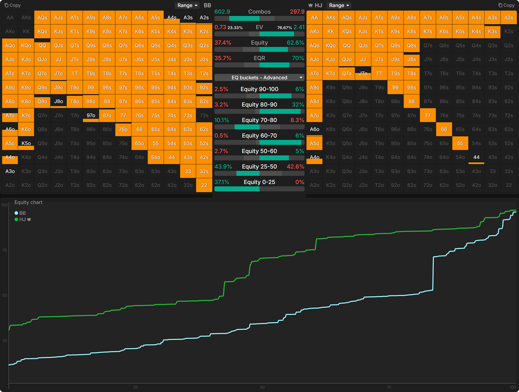Viewport: 519px width, 392px height.
Task: Click the 22 cell in BB matrix
Action: click(204, 185)
